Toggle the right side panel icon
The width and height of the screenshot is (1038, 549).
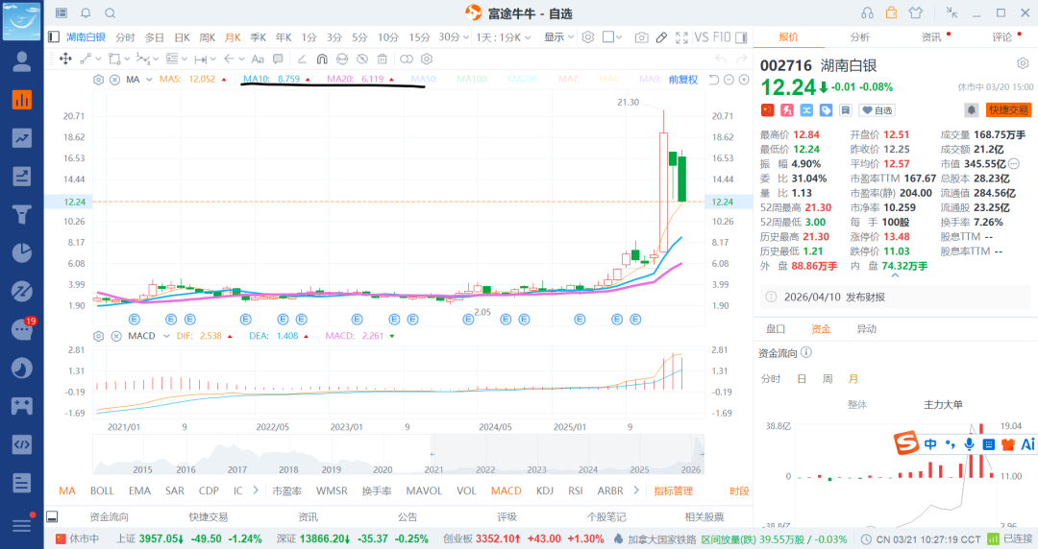741,37
